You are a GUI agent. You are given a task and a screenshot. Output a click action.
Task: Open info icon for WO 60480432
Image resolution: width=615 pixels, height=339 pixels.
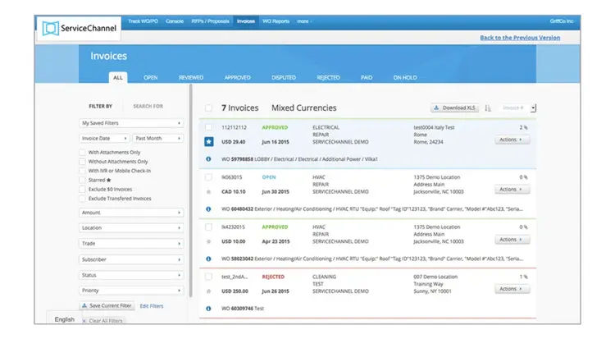[208, 209]
